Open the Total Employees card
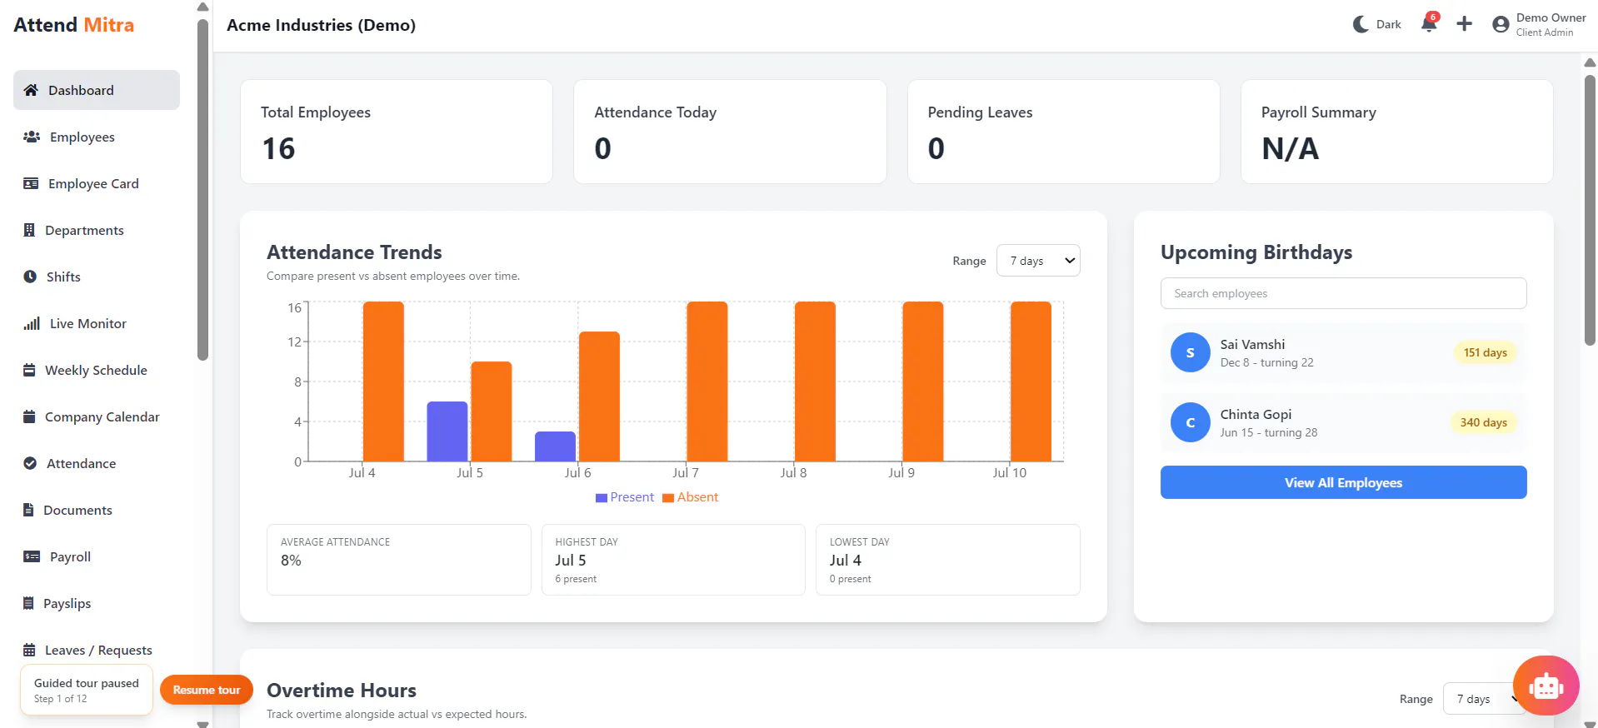1598x728 pixels. point(397,132)
